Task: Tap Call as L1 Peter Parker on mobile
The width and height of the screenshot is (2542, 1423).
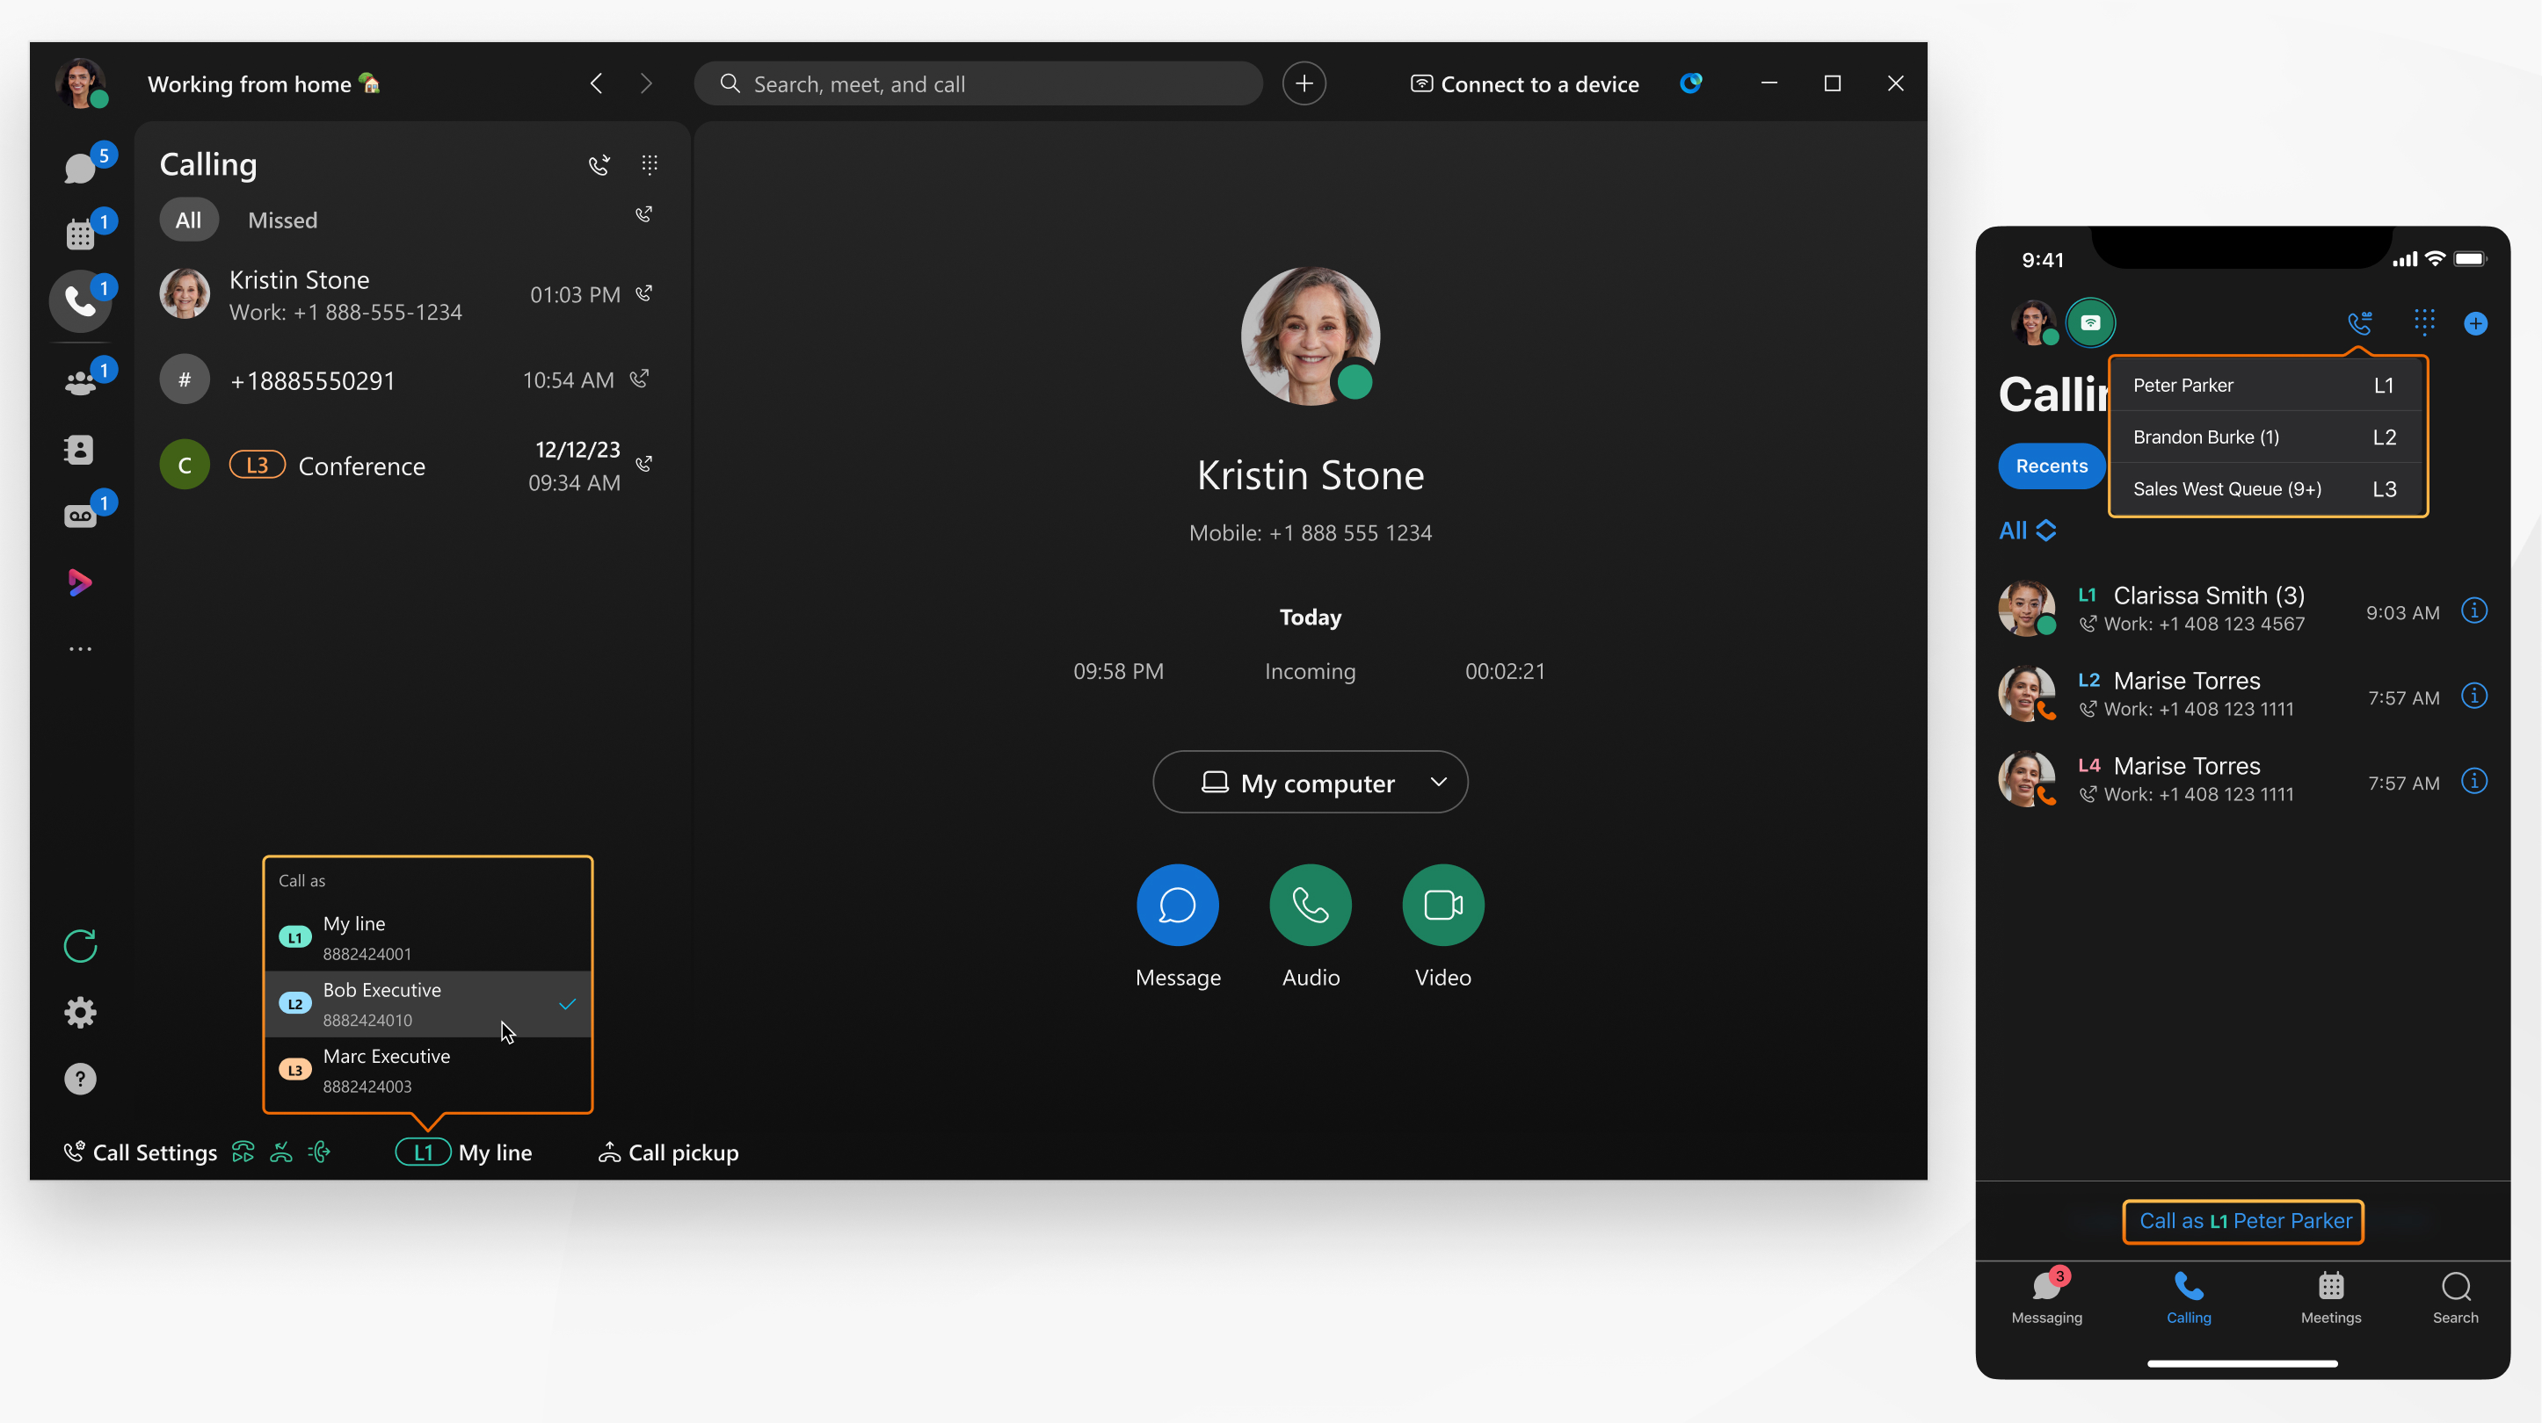Action: tap(2244, 1221)
